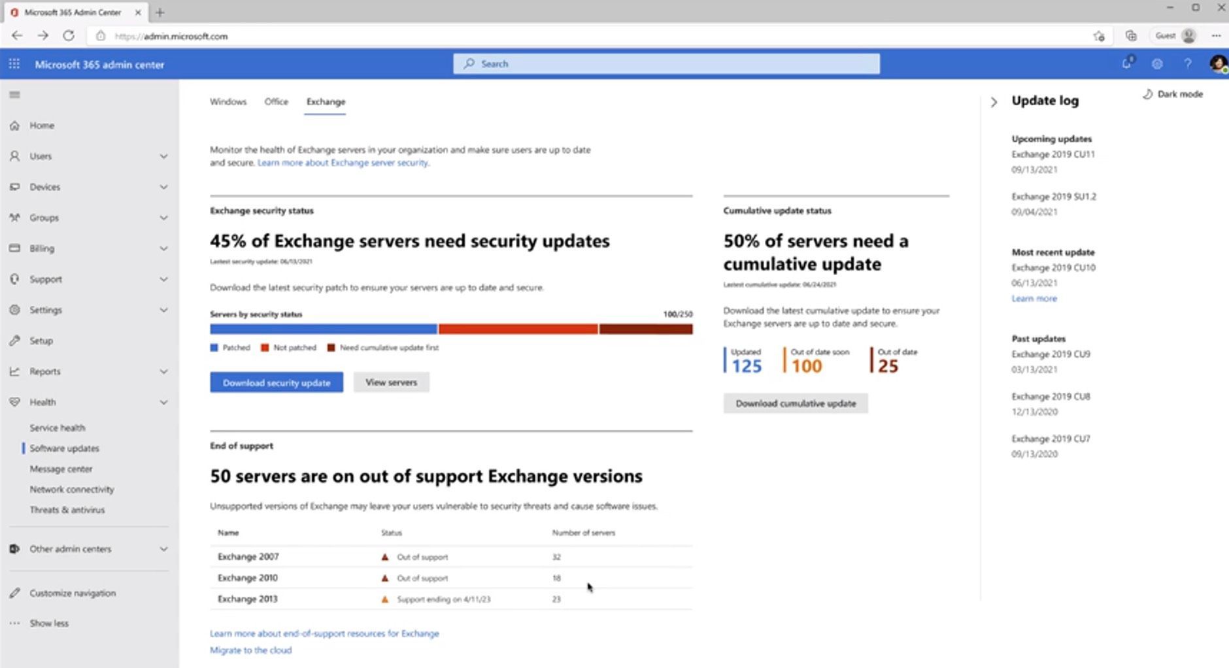Show less in the navigation pane
The width and height of the screenshot is (1229, 668).
(x=48, y=623)
